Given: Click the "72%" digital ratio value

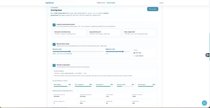Looking at the screenshot, I should click(x=107, y=54).
